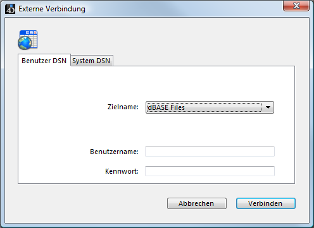The width and height of the screenshot is (314, 228).
Task: Focus the Kennwort password field
Action: pos(210,171)
